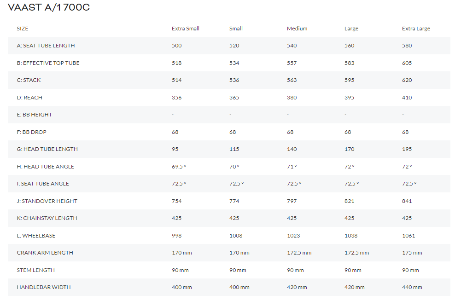Click the Extra Small column header
This screenshot has width=461, height=307.
(186, 29)
